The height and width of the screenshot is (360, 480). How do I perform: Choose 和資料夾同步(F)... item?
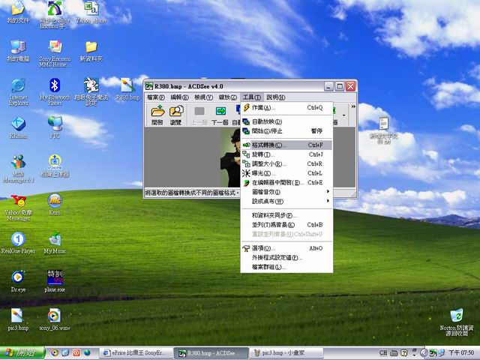(286, 215)
